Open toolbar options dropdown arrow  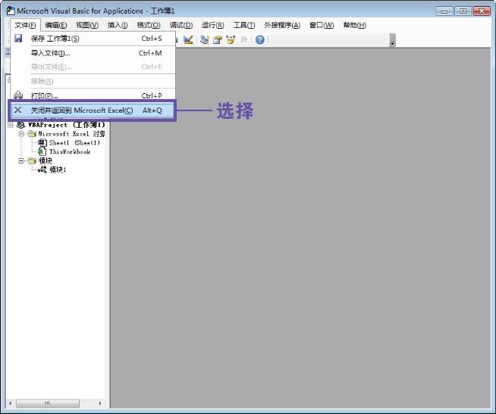tap(393, 40)
